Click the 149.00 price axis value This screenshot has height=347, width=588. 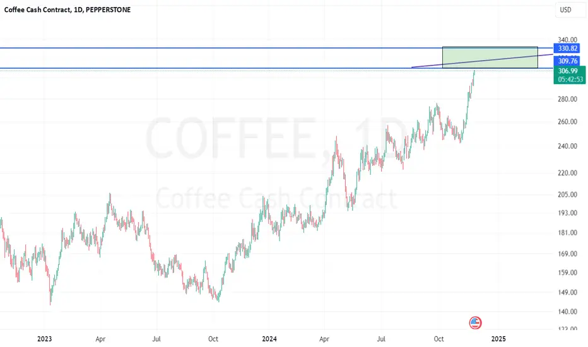(x=567, y=292)
